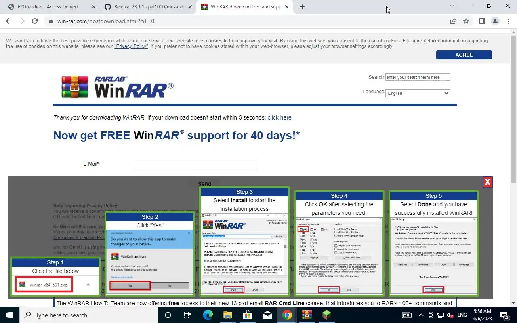Toggle the browser side panel
This screenshot has width=517, height=323.
(x=482, y=21)
